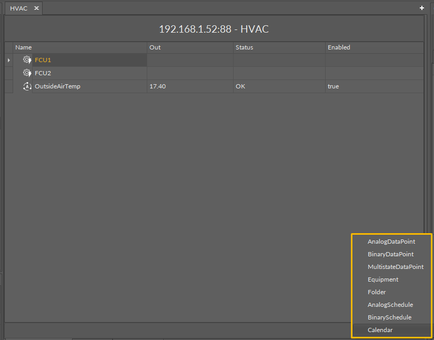The height and width of the screenshot is (340, 434).
Task: Switch to the HVAC tab
Action: (19, 8)
